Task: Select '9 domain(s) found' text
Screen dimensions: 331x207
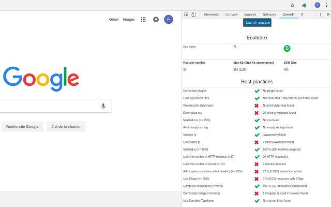Action: tap(274, 164)
